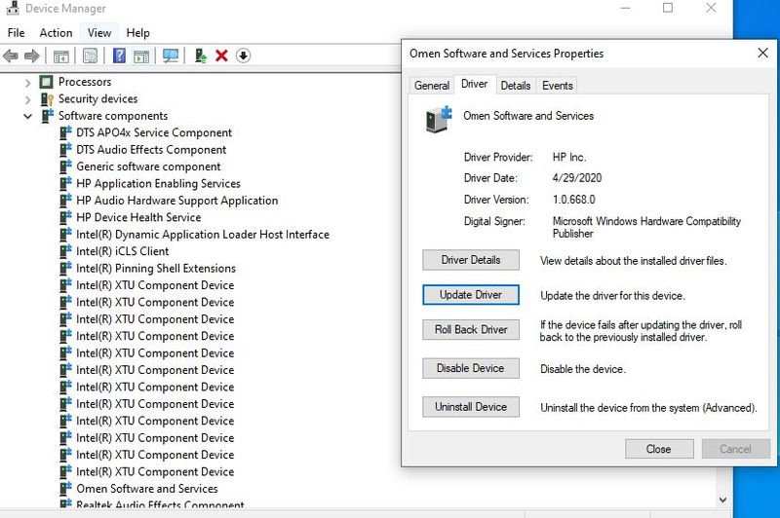The image size is (780, 518).
Task: Click the red X Uninstall device icon
Action: [x=221, y=56]
